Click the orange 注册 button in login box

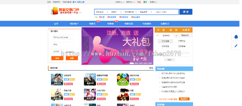[x=72, y=58]
